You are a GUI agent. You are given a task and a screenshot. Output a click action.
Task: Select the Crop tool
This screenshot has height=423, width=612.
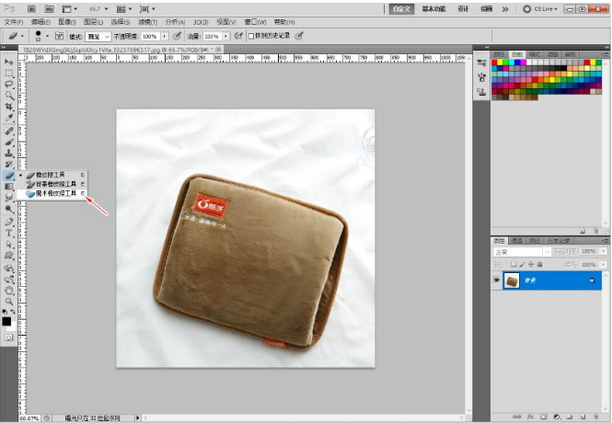click(x=8, y=107)
